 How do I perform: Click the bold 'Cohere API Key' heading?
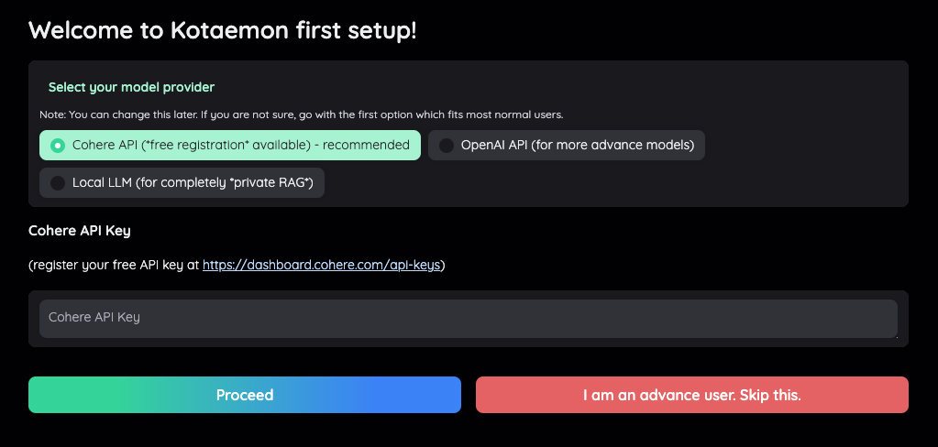coord(80,231)
